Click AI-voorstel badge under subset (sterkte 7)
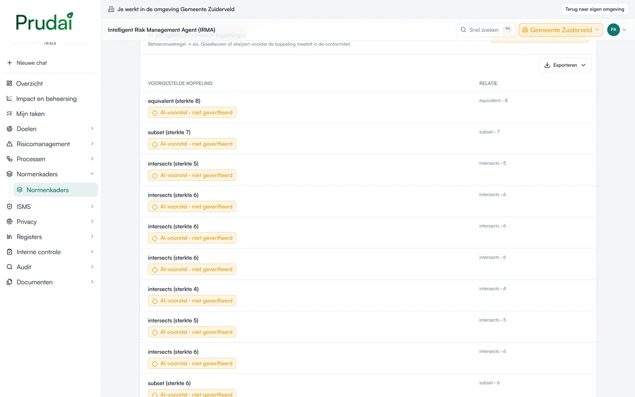Screen dimensions: 635x397 point(192,144)
